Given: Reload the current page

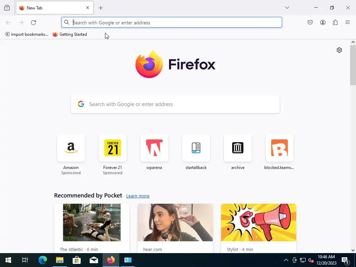Looking at the screenshot, I should pos(33,23).
